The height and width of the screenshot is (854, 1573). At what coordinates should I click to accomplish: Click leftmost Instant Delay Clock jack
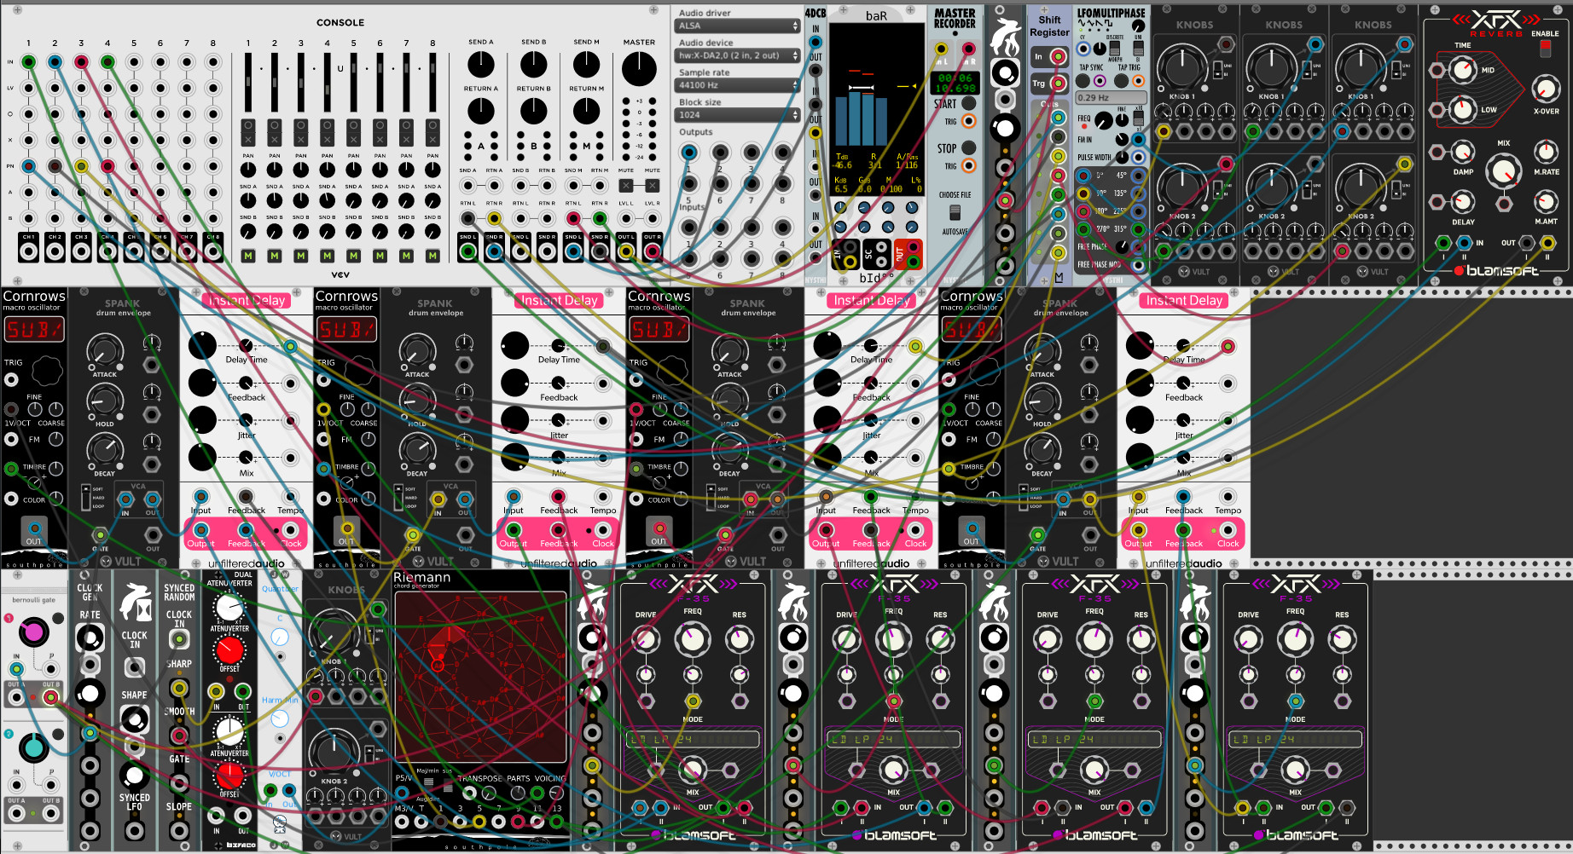click(291, 530)
